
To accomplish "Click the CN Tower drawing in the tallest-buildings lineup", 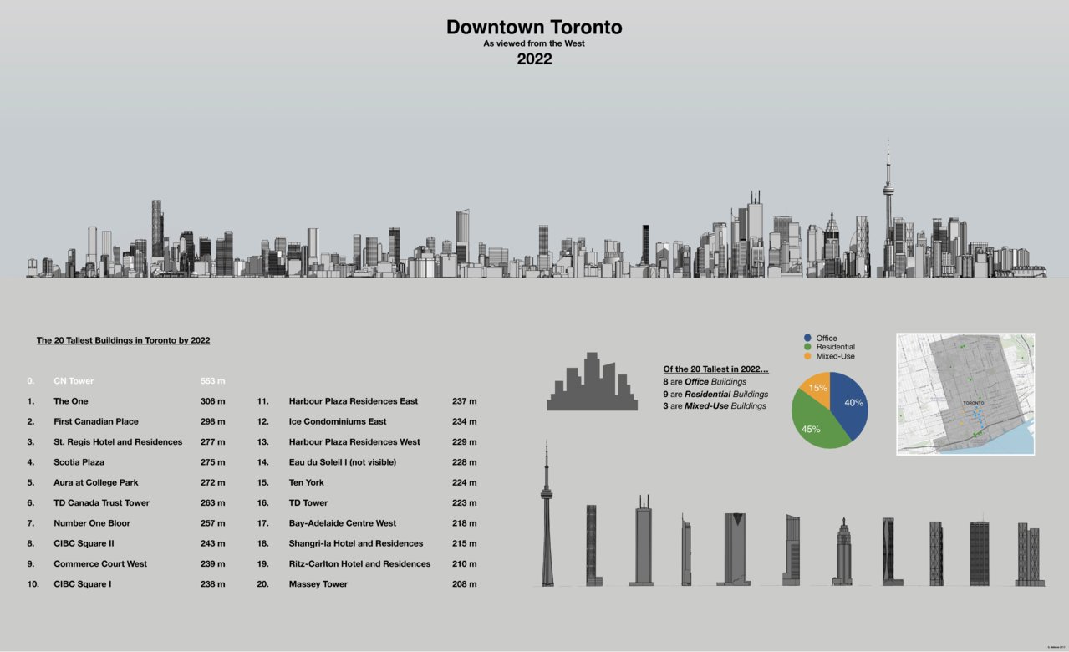I will pyautogui.click(x=547, y=513).
